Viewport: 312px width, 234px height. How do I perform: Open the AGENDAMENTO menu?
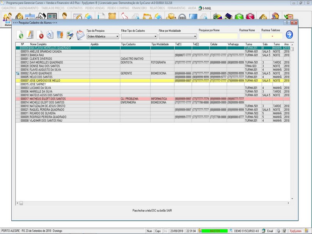coord(28,8)
